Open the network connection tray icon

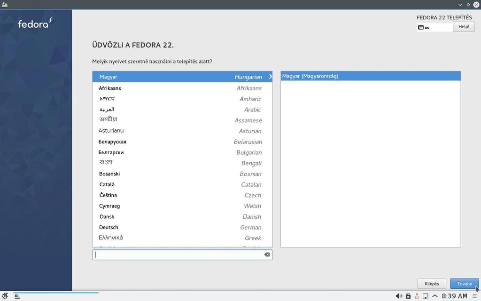tap(426, 296)
